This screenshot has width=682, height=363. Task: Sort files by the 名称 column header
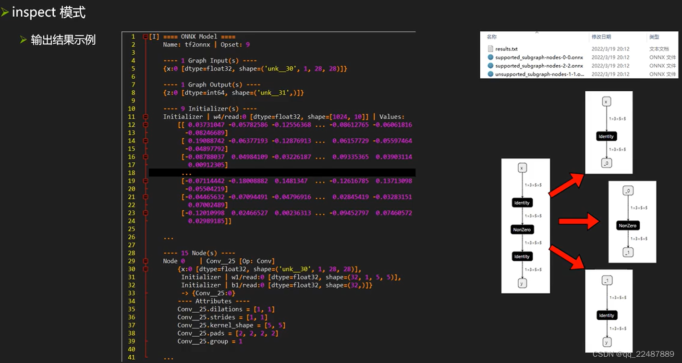pyautogui.click(x=491, y=37)
